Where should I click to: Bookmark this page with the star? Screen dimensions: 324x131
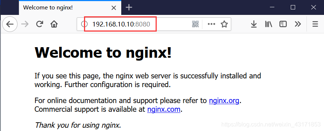coord(224,24)
